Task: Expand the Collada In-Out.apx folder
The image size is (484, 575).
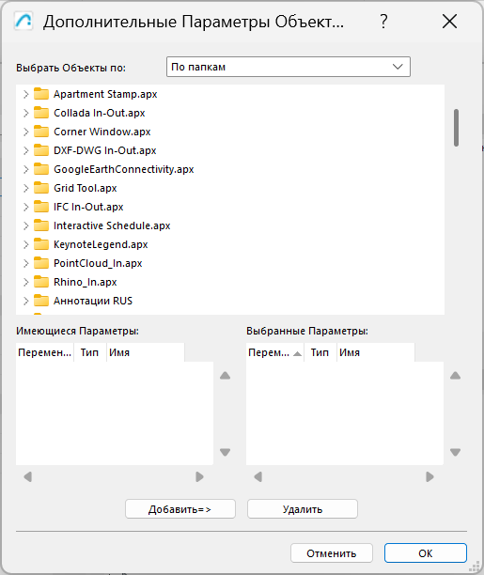Action: pos(25,113)
